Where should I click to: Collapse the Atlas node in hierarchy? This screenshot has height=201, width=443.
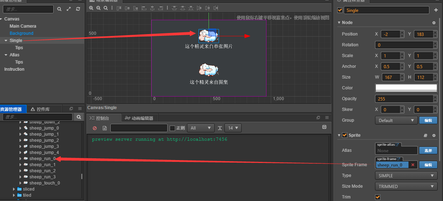6,55
